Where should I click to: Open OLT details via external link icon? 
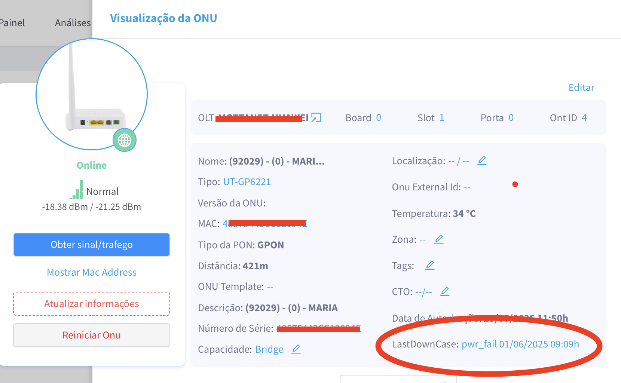316,118
